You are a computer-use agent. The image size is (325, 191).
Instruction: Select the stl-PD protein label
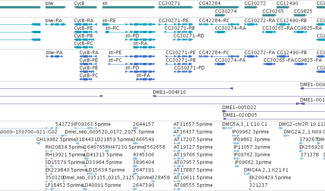(x=132, y=68)
